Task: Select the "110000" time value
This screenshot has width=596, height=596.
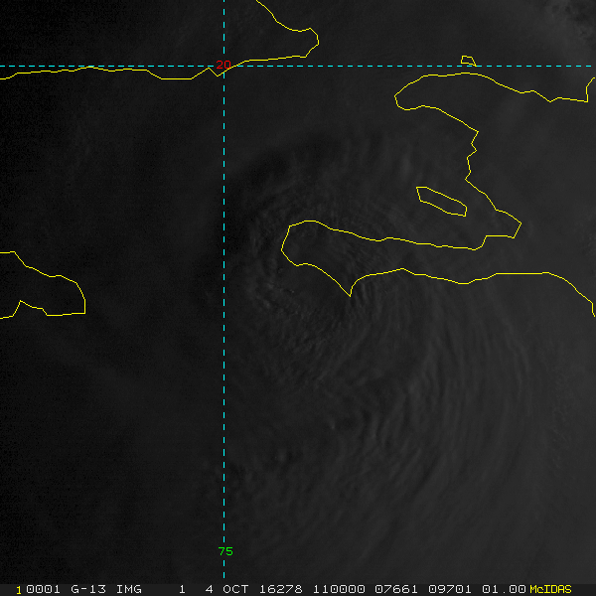Action: tap(339, 589)
